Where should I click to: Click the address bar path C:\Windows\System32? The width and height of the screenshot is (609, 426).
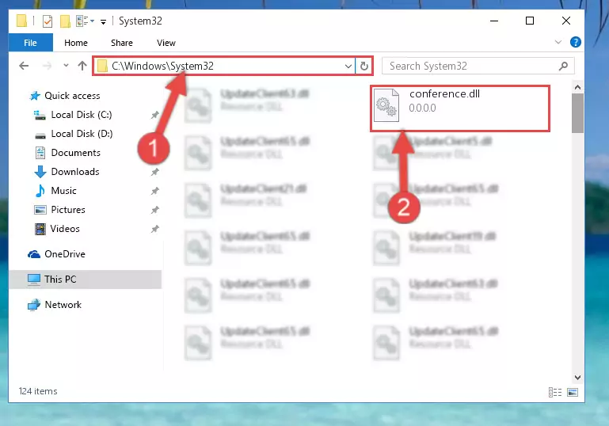point(162,66)
